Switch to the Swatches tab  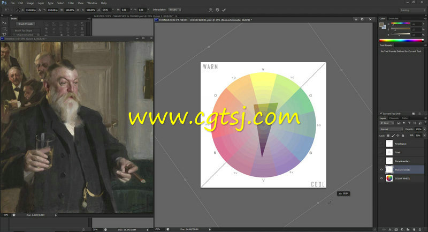tap(393, 19)
